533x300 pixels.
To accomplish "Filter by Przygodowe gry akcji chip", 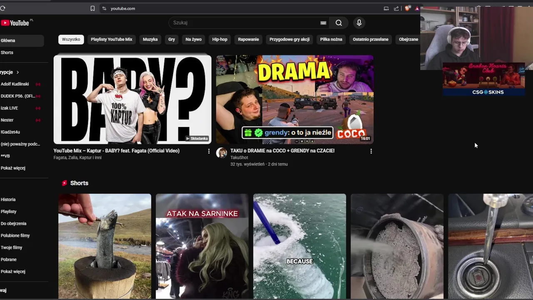I will (289, 39).
